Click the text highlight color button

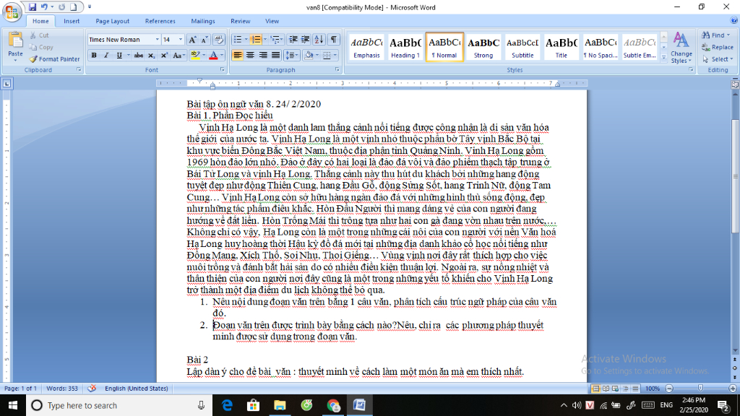(x=195, y=55)
